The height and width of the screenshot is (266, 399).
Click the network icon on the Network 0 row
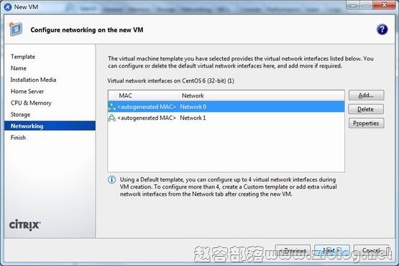point(111,107)
